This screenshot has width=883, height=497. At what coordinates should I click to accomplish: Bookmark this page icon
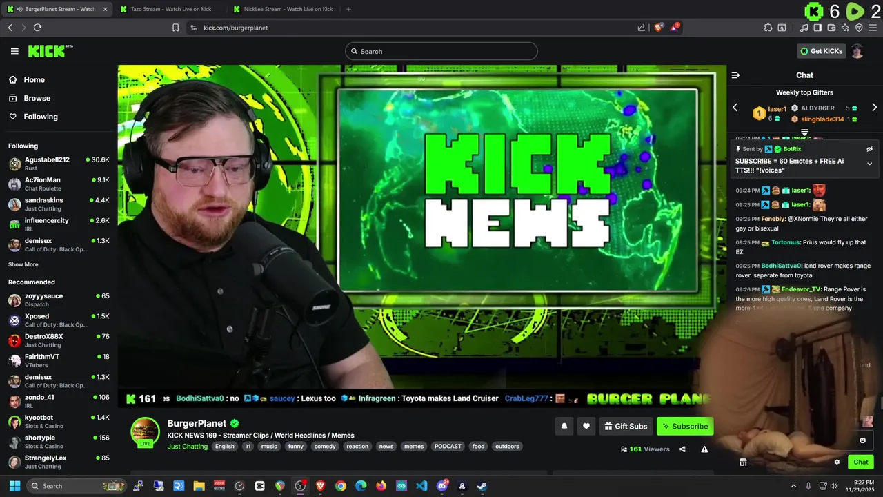tap(175, 28)
